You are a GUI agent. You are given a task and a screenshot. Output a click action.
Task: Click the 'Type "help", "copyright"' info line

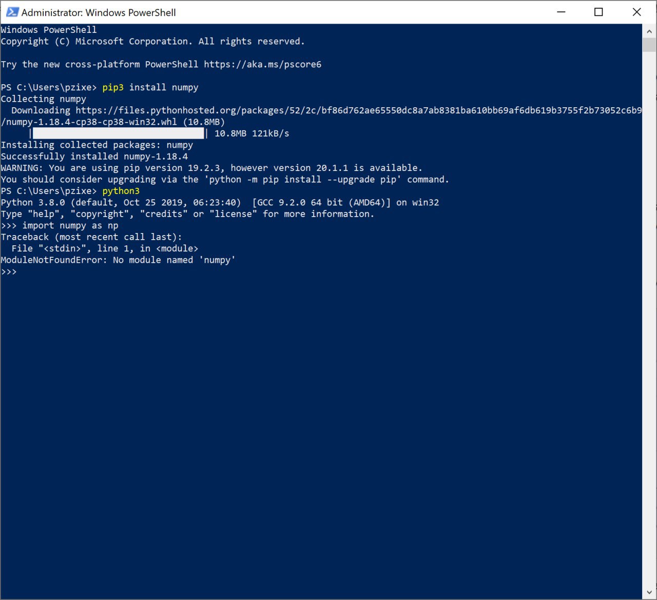coord(187,214)
